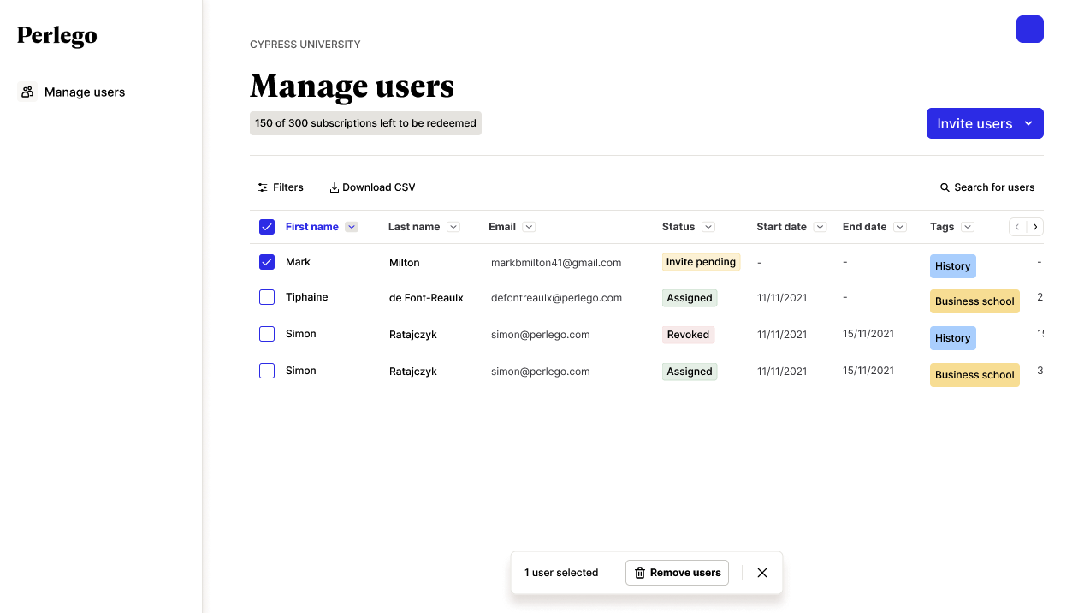The width and height of the screenshot is (1090, 613).
Task: Open the Invite users dropdown chevron
Action: (1027, 123)
